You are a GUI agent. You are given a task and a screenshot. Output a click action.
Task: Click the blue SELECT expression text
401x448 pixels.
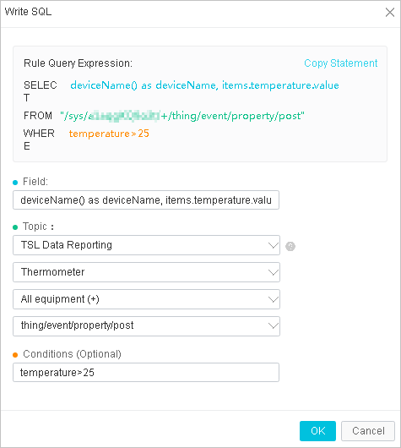tap(204, 85)
